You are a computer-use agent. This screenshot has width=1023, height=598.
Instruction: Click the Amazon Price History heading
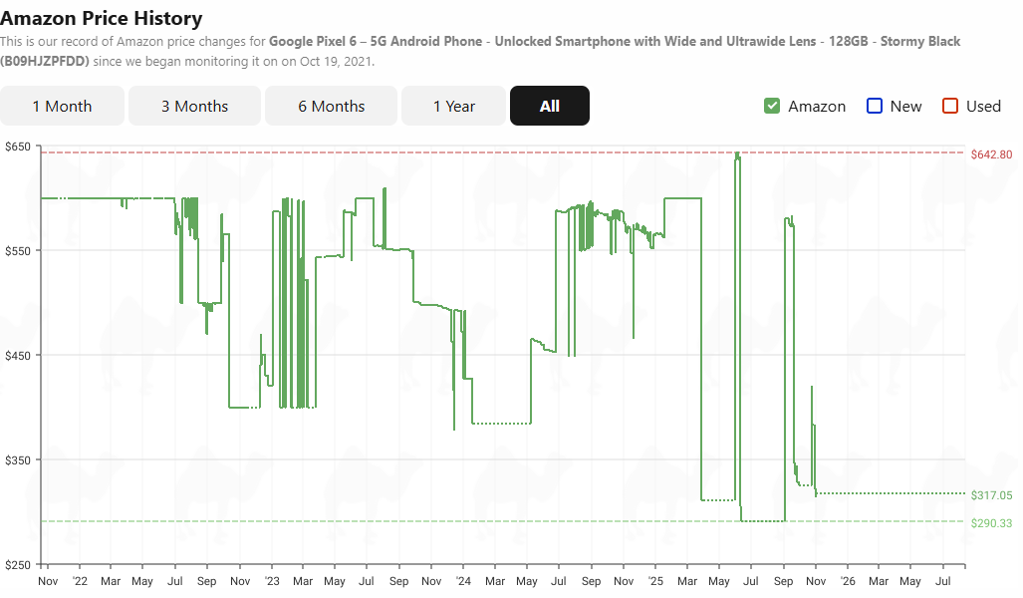(102, 18)
